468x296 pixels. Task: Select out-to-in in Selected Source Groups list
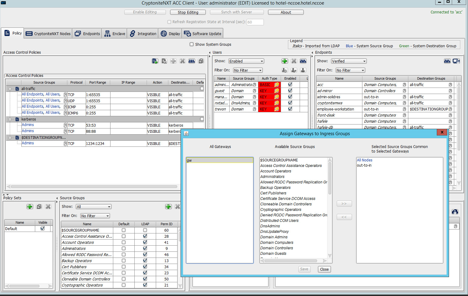[x=364, y=165]
